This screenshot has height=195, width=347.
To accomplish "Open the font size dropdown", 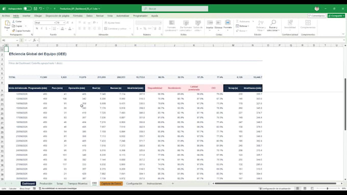I will (64, 23).
